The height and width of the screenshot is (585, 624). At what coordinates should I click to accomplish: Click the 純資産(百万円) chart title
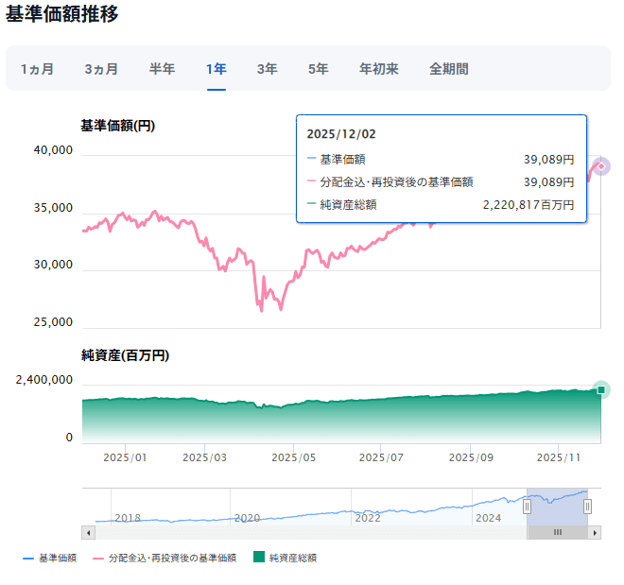126,355
